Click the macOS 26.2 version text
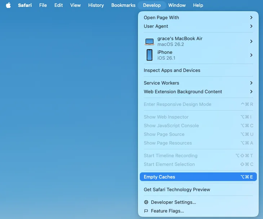Image resolution: width=263 pixels, height=219 pixels. click(x=170, y=44)
